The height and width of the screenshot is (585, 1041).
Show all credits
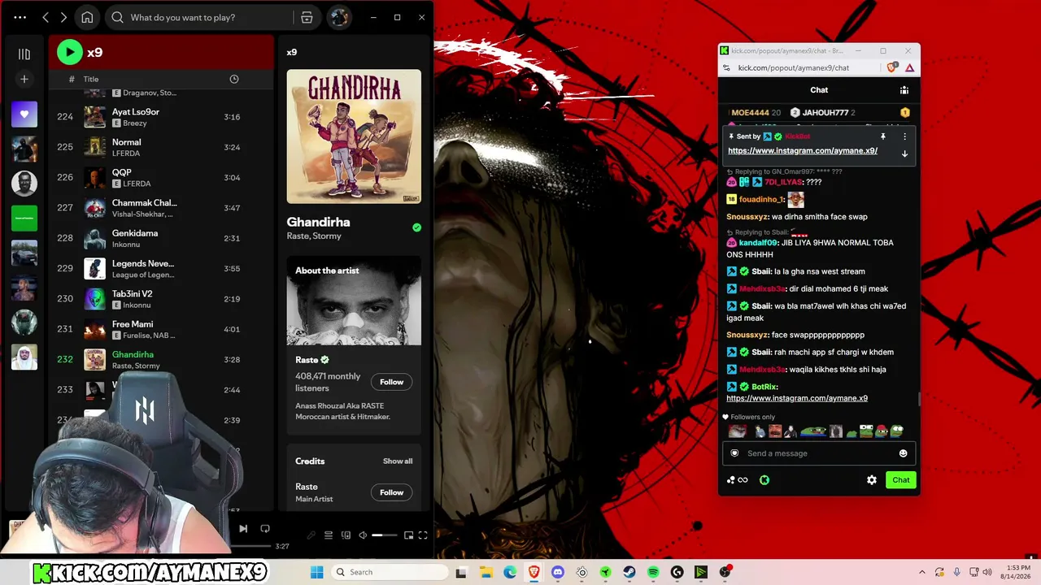tap(398, 461)
